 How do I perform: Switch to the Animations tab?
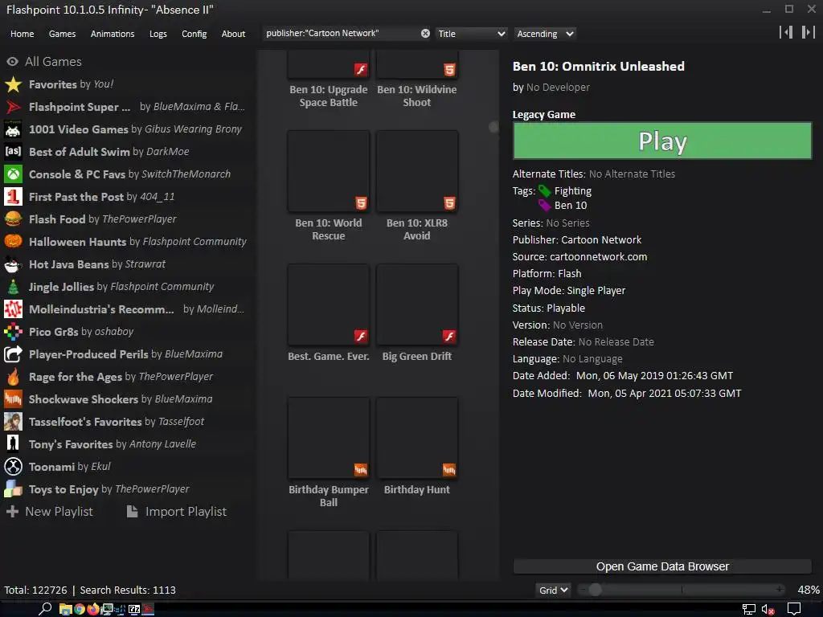[x=113, y=34]
